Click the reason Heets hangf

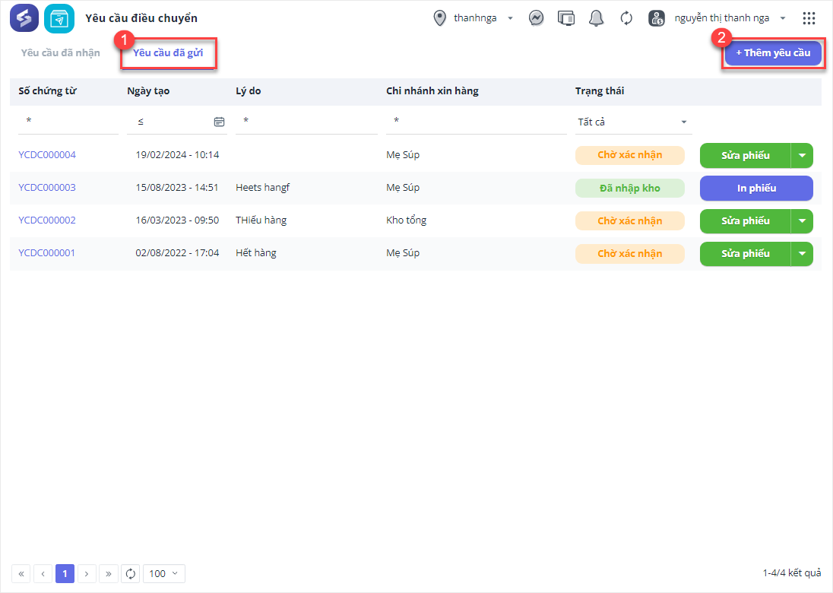[x=263, y=188]
